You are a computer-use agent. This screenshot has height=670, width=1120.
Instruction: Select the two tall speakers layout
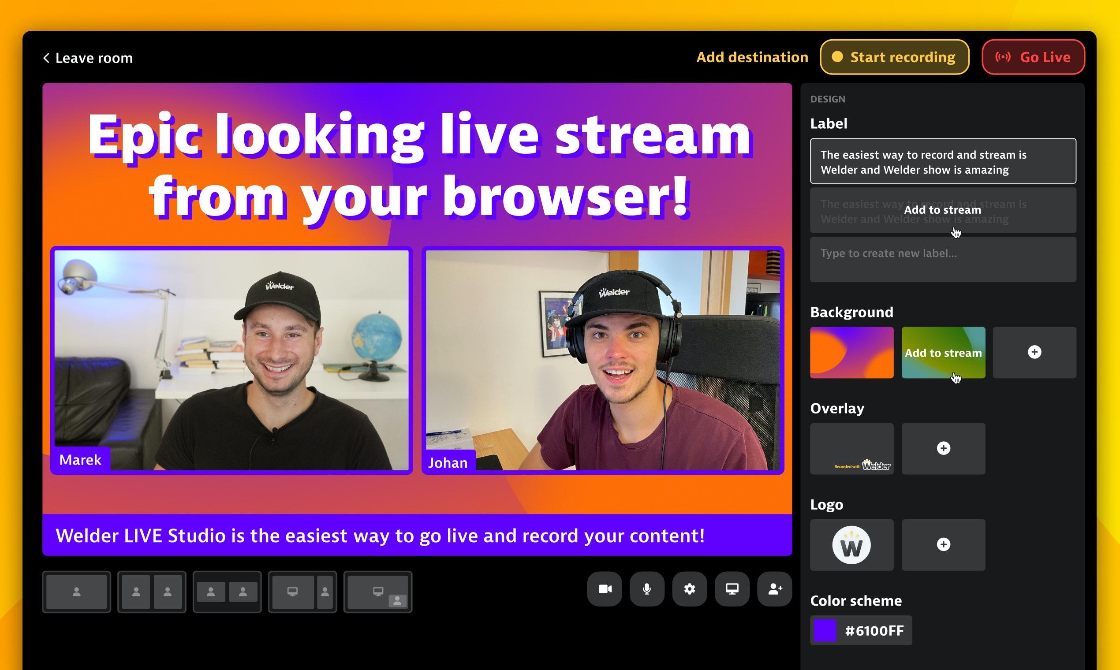tap(152, 592)
